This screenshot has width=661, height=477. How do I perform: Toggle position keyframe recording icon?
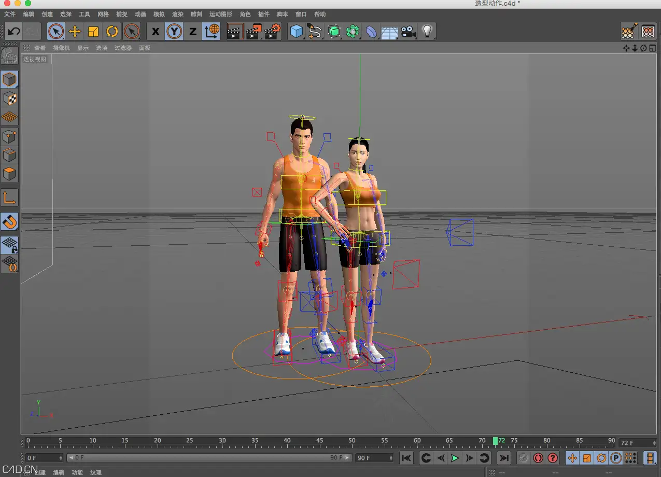[572, 458]
